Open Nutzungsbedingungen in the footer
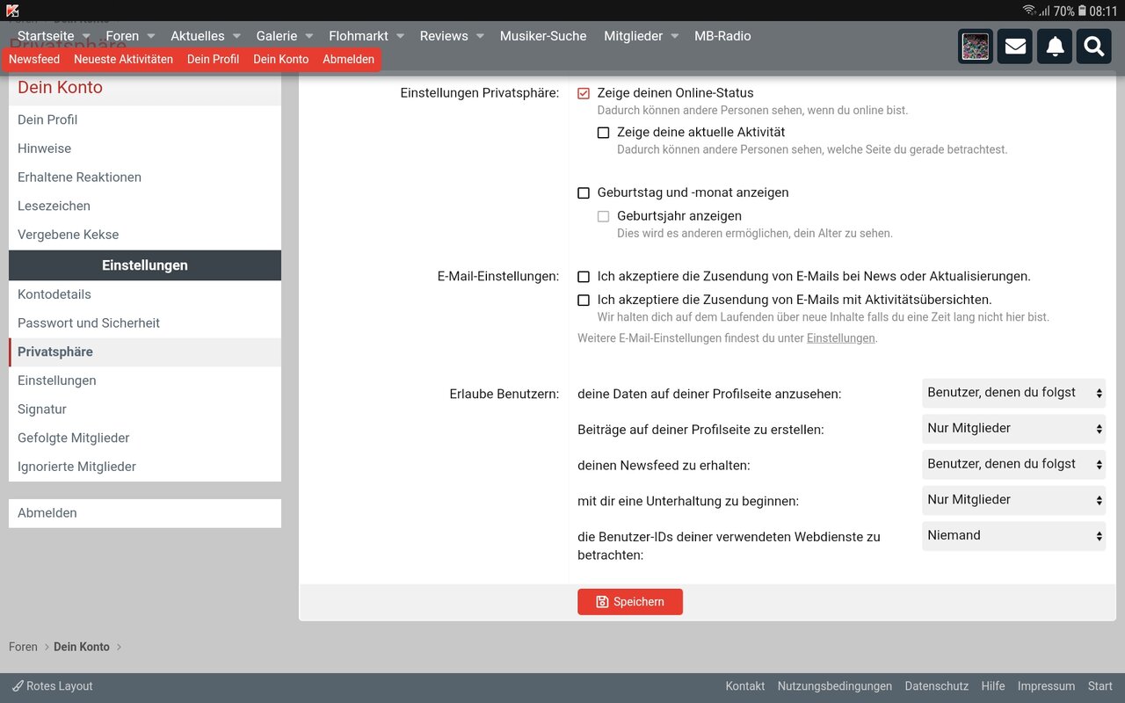Image resolution: width=1125 pixels, height=703 pixels. [x=835, y=686]
